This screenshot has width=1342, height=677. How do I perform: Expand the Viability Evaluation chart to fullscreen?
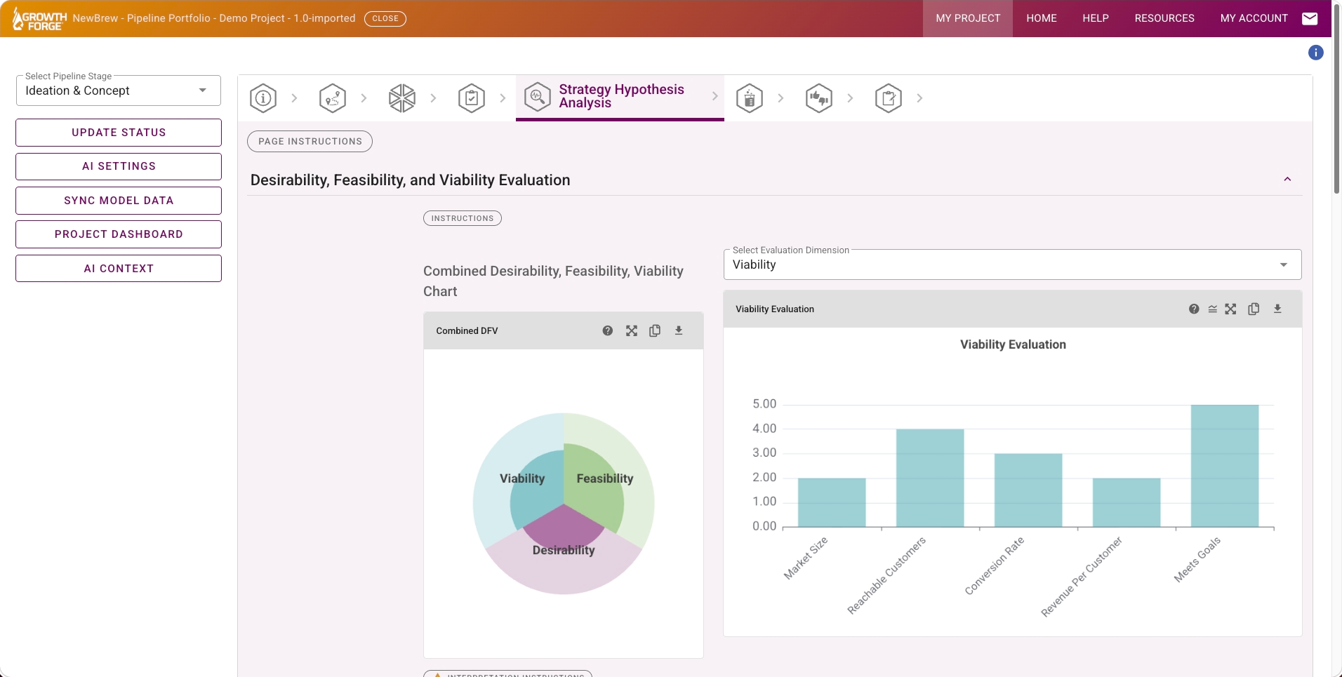pyautogui.click(x=1231, y=309)
